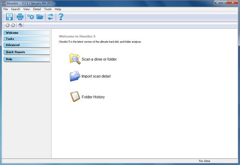Open settings via the gears icon
This screenshot has width=240, height=165.
click(x=31, y=17)
